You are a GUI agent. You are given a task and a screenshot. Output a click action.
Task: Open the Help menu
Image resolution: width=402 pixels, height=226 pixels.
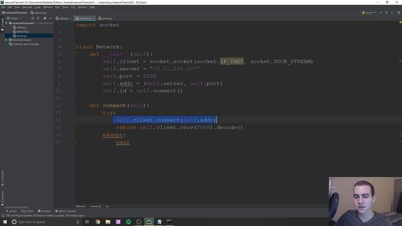coord(92,7)
